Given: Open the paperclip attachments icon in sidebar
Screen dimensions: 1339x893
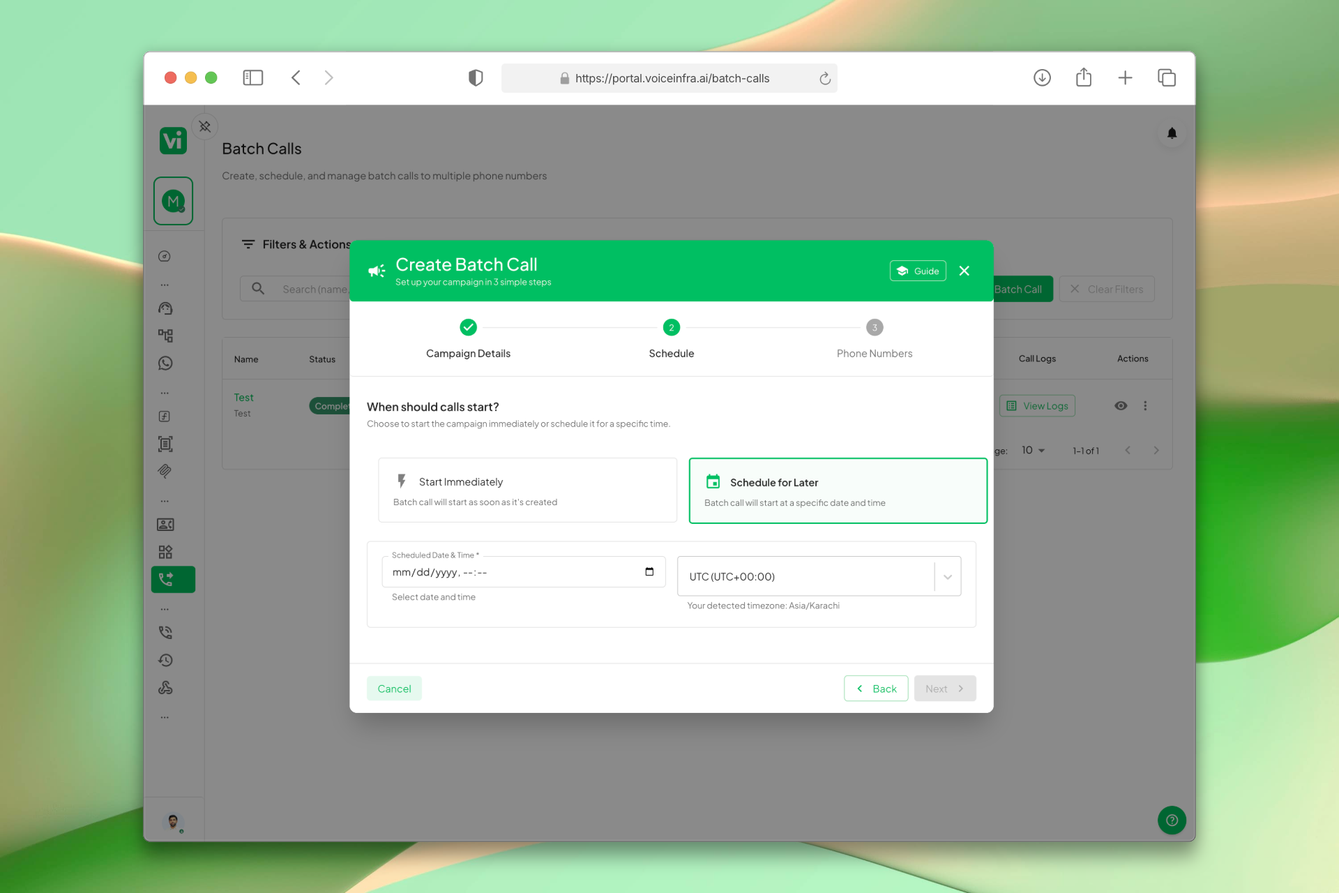Looking at the screenshot, I should 165,472.
